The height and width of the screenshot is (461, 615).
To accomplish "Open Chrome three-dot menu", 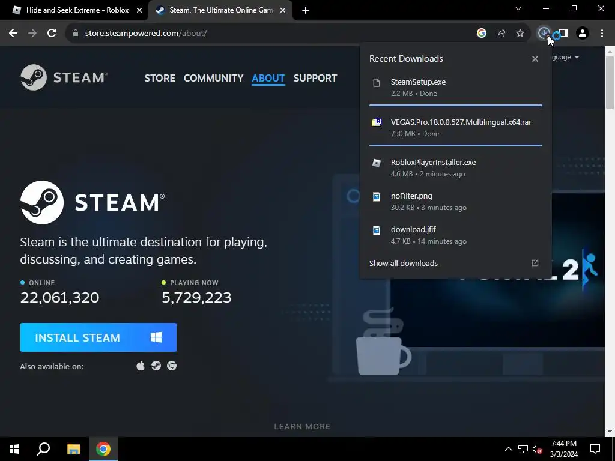I will click(x=602, y=34).
